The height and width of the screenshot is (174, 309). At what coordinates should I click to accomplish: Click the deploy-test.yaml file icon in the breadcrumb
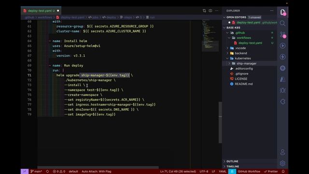(x=58, y=17)
